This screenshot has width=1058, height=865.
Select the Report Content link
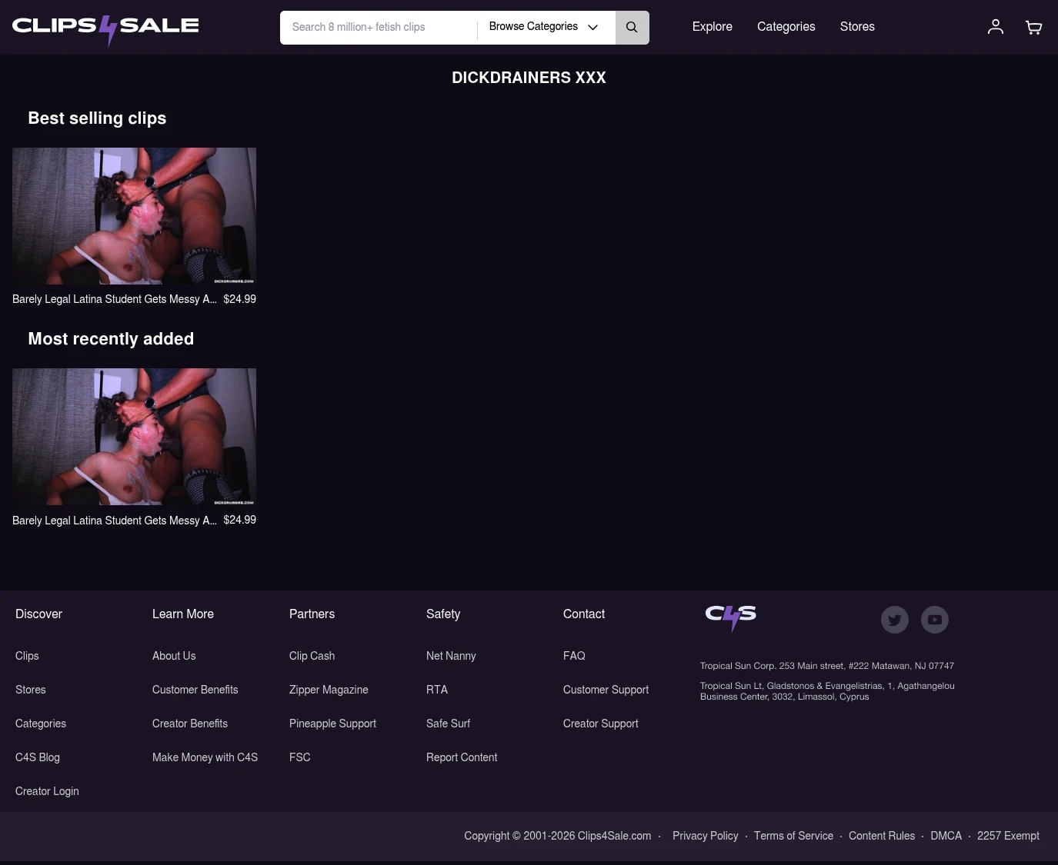(x=462, y=757)
